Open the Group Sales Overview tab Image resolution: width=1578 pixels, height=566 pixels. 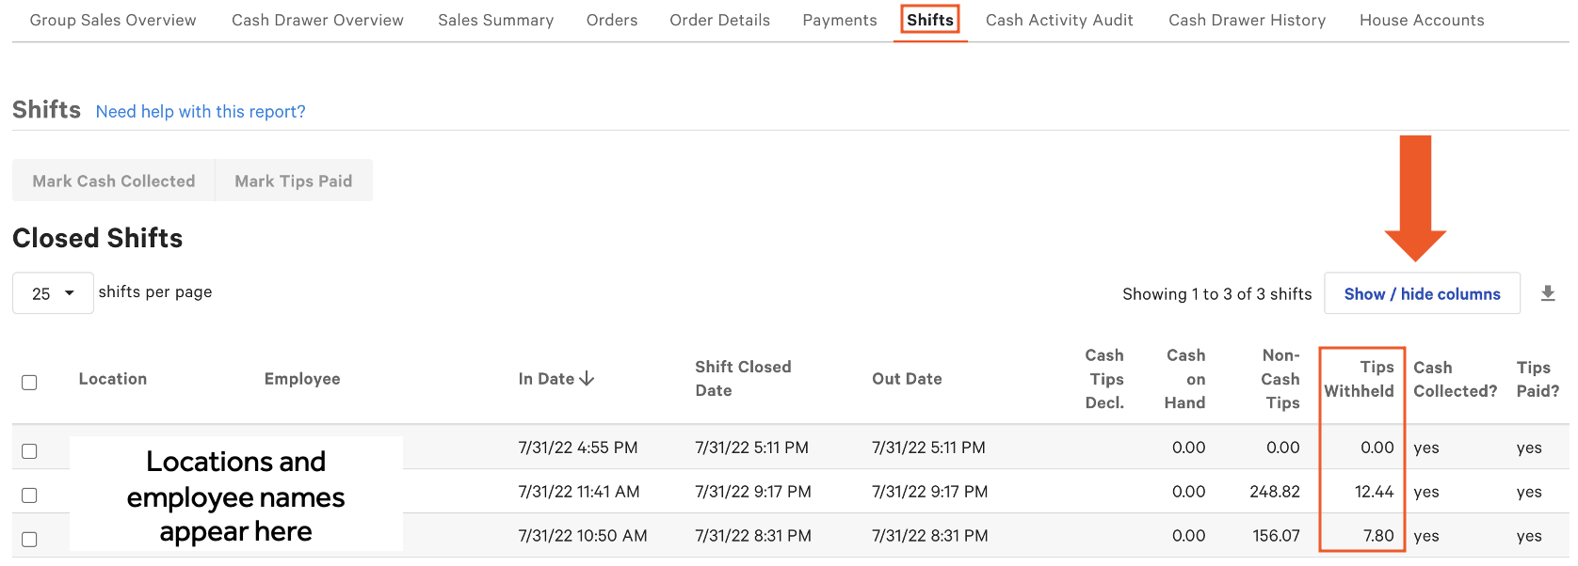tap(113, 20)
